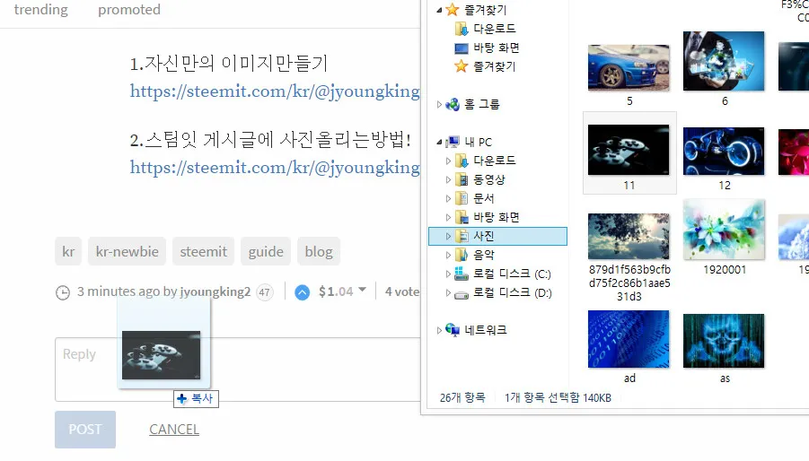Screen dimensions: 809x461
Task: Expand the 문서 folder
Action: point(448,198)
